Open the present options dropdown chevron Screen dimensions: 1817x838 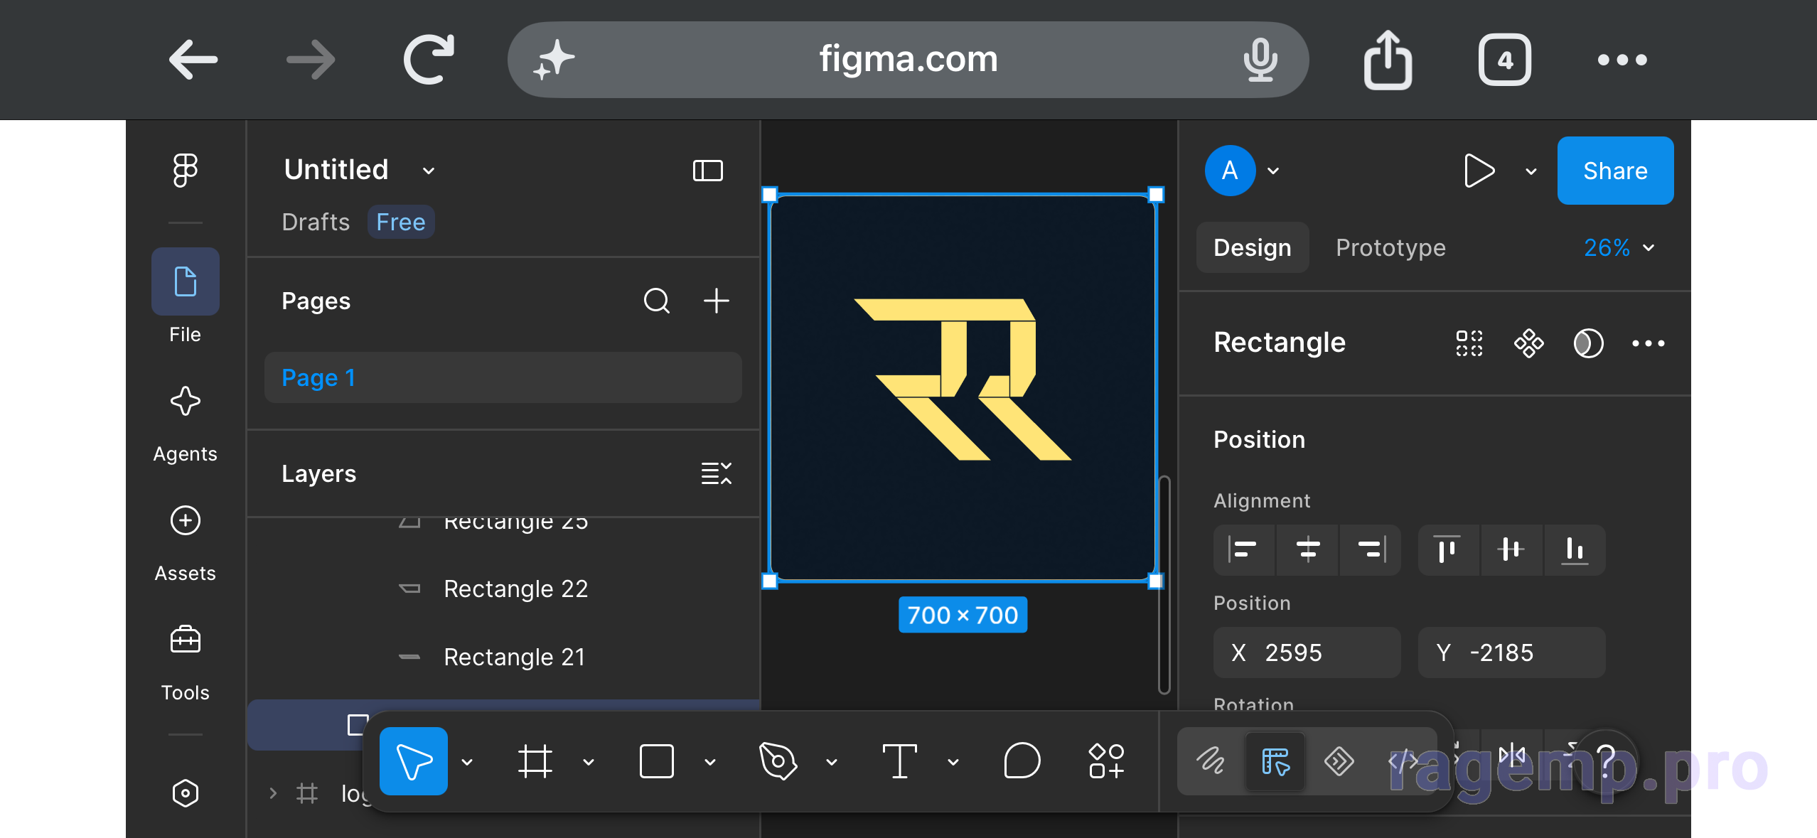[x=1531, y=171]
